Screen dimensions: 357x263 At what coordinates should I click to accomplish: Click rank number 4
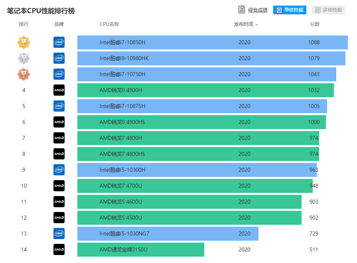(24, 90)
